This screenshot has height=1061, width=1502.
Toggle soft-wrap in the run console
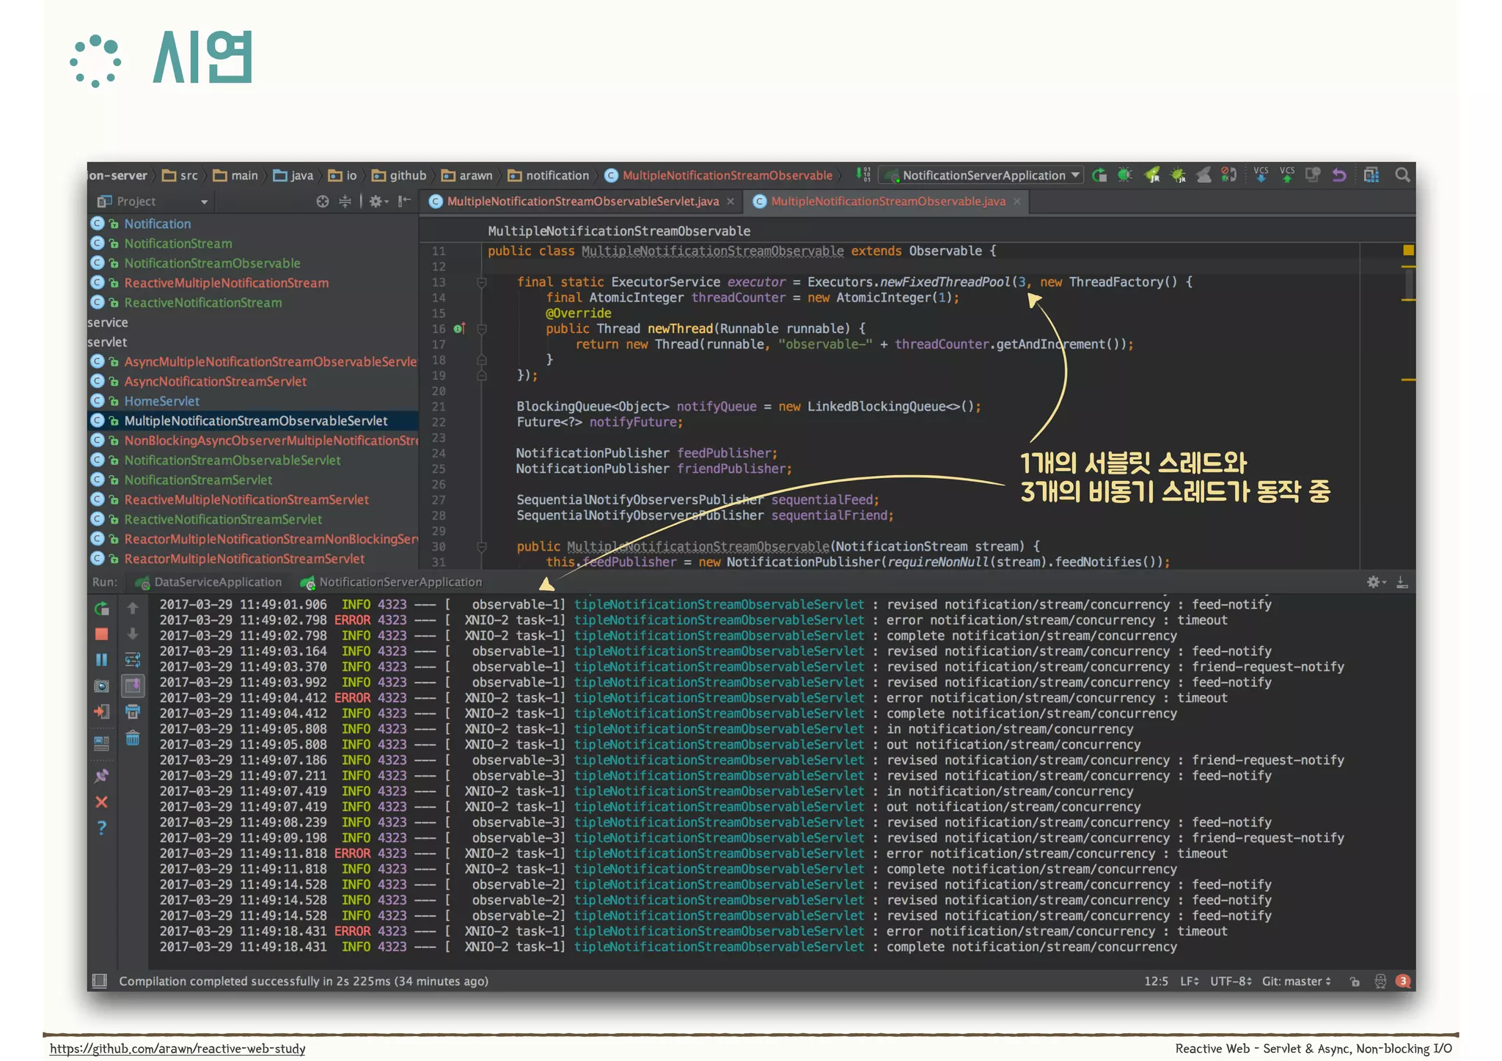tap(133, 660)
